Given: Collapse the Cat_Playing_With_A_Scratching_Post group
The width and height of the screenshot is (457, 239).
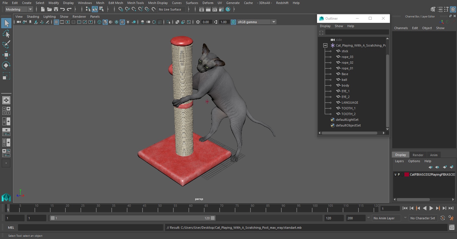Looking at the screenshot, I should tap(325, 45).
